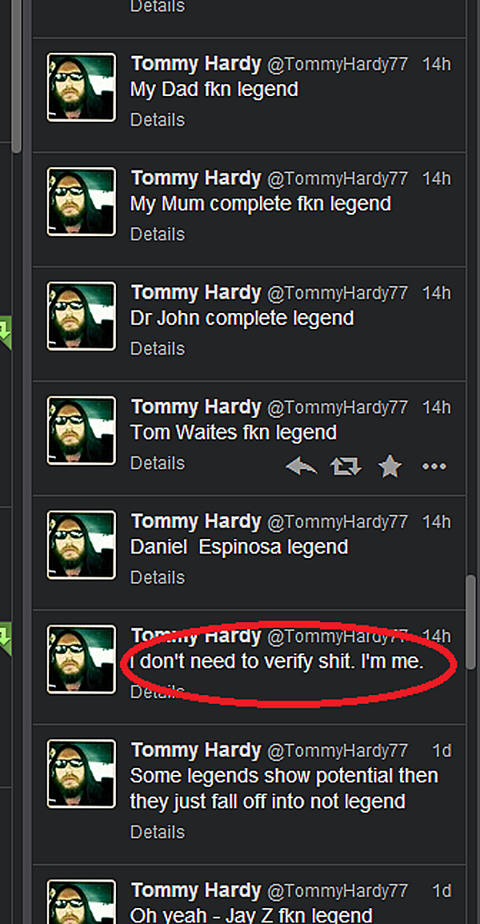Viewport: 480px width, 924px height.
Task: Expand Details under "My Mum complete fkn legend"
Action: [x=157, y=234]
